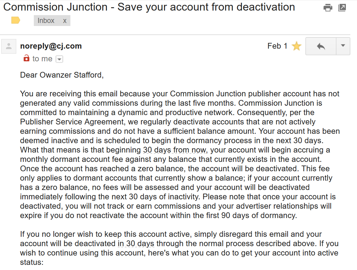Viewport: 357px width, 270px height.
Task: Click the "Dear Owanzer Stafford" greeting line
Action: [x=62, y=75]
